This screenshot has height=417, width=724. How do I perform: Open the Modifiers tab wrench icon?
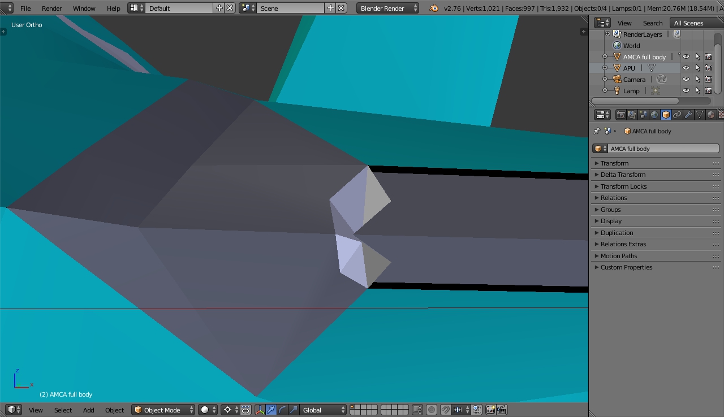pyautogui.click(x=688, y=115)
